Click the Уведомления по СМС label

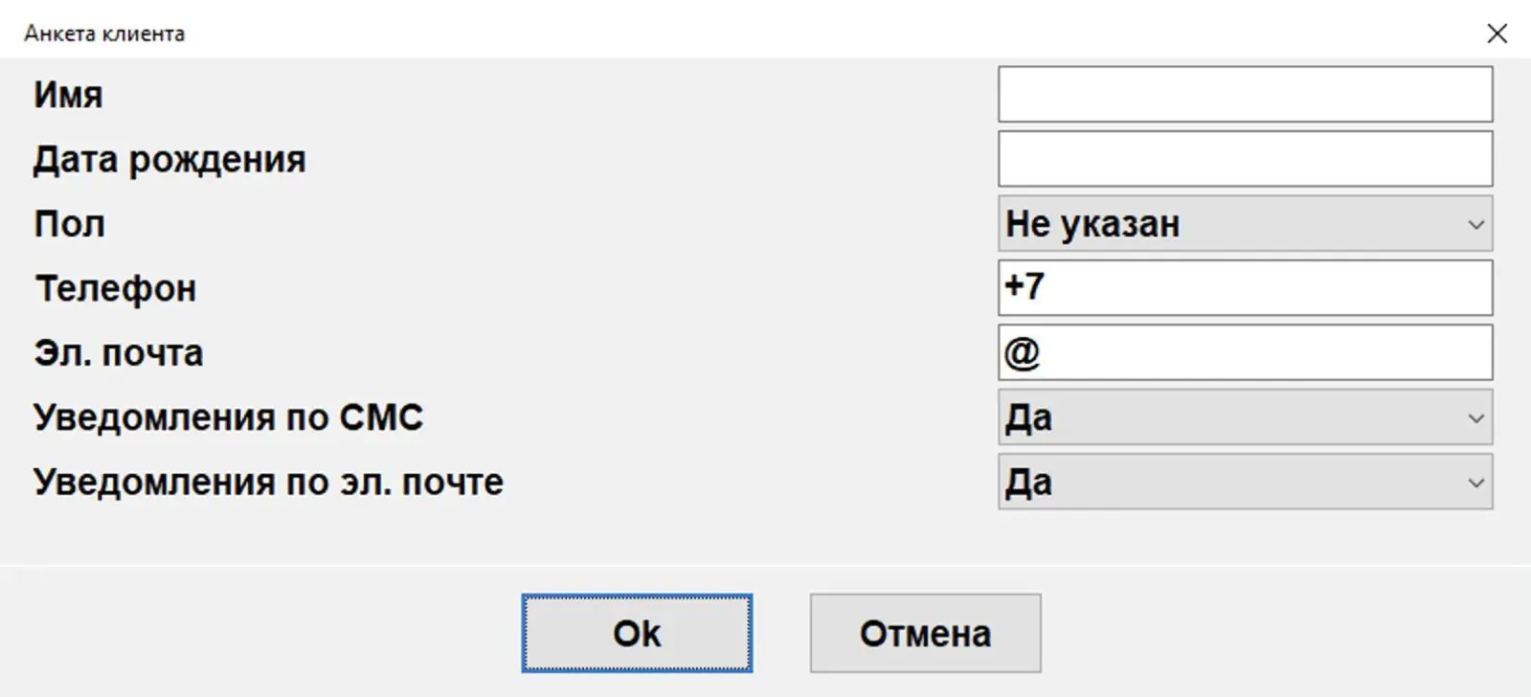[x=228, y=417]
